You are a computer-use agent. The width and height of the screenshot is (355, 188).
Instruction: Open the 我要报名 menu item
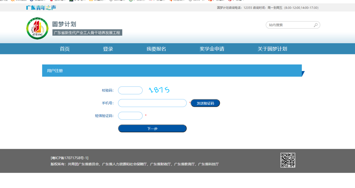[156, 49]
